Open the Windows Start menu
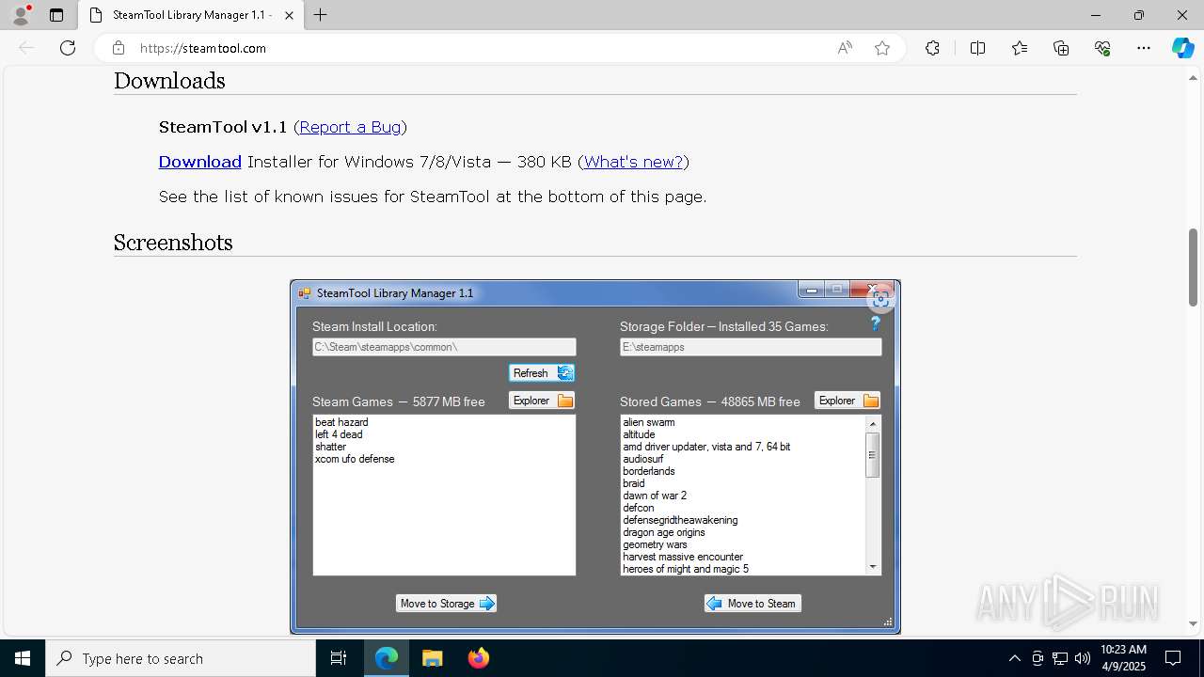This screenshot has width=1204, height=677. point(23,658)
